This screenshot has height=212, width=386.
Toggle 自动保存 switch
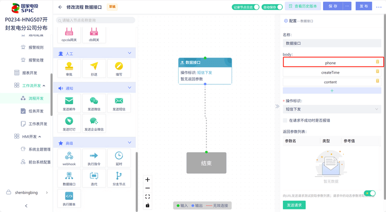(x=272, y=7)
